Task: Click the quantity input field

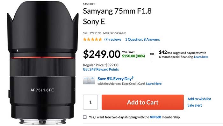Action: coord(90,102)
